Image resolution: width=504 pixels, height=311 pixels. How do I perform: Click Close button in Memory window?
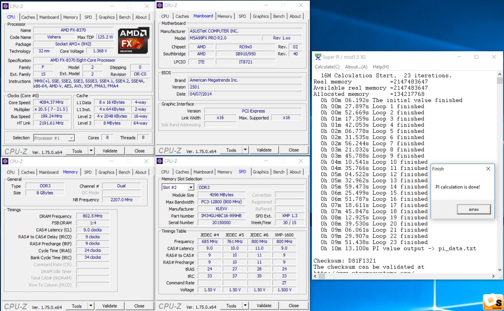tap(139, 306)
